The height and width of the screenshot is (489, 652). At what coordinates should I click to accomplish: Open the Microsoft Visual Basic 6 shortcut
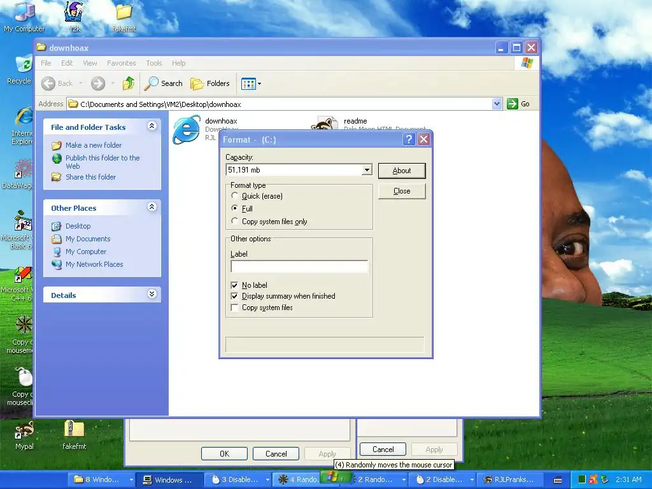[18, 230]
